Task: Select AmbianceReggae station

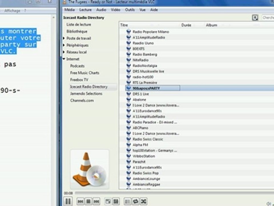Action: (146, 184)
